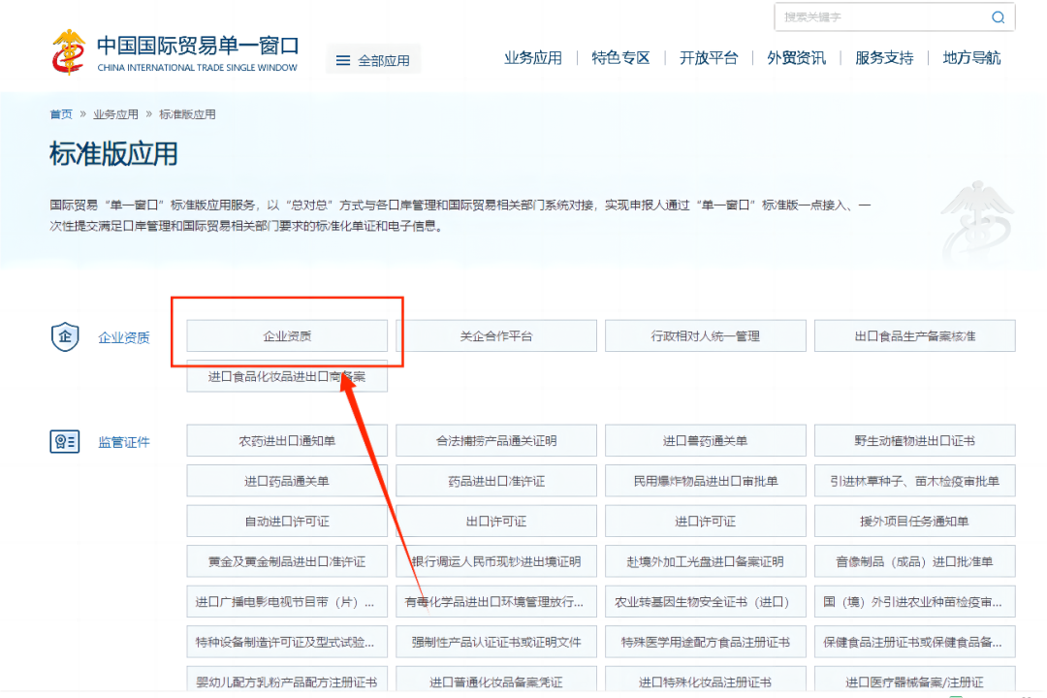The height and width of the screenshot is (698, 1047).
Task: Open the 特色专区 navigation menu
Action: (620, 58)
